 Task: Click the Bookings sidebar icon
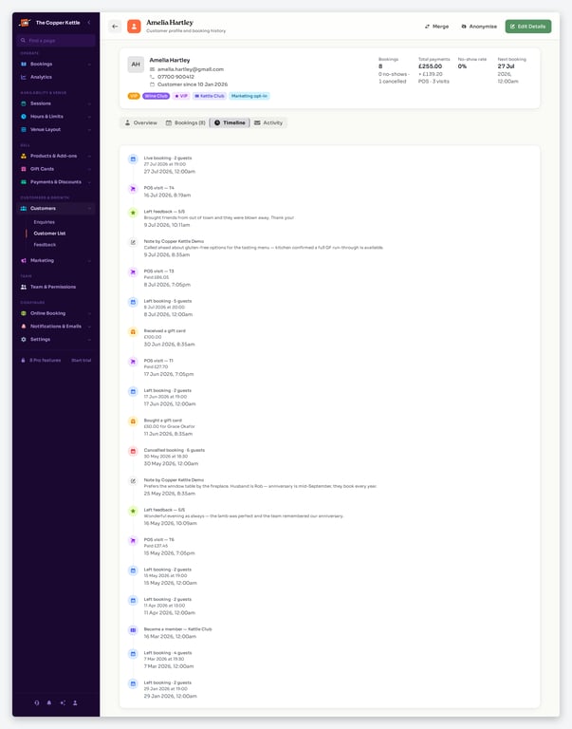point(24,65)
